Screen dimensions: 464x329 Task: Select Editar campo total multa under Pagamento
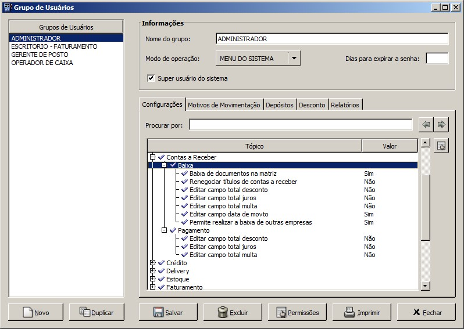tap(223, 255)
